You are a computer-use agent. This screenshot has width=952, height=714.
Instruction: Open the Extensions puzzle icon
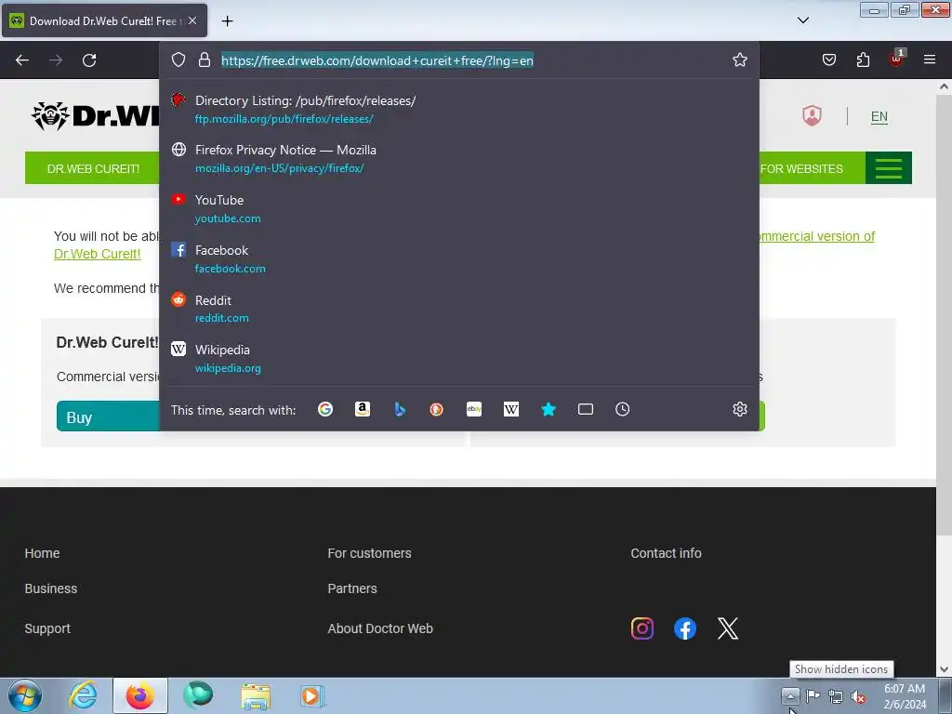coord(863,59)
